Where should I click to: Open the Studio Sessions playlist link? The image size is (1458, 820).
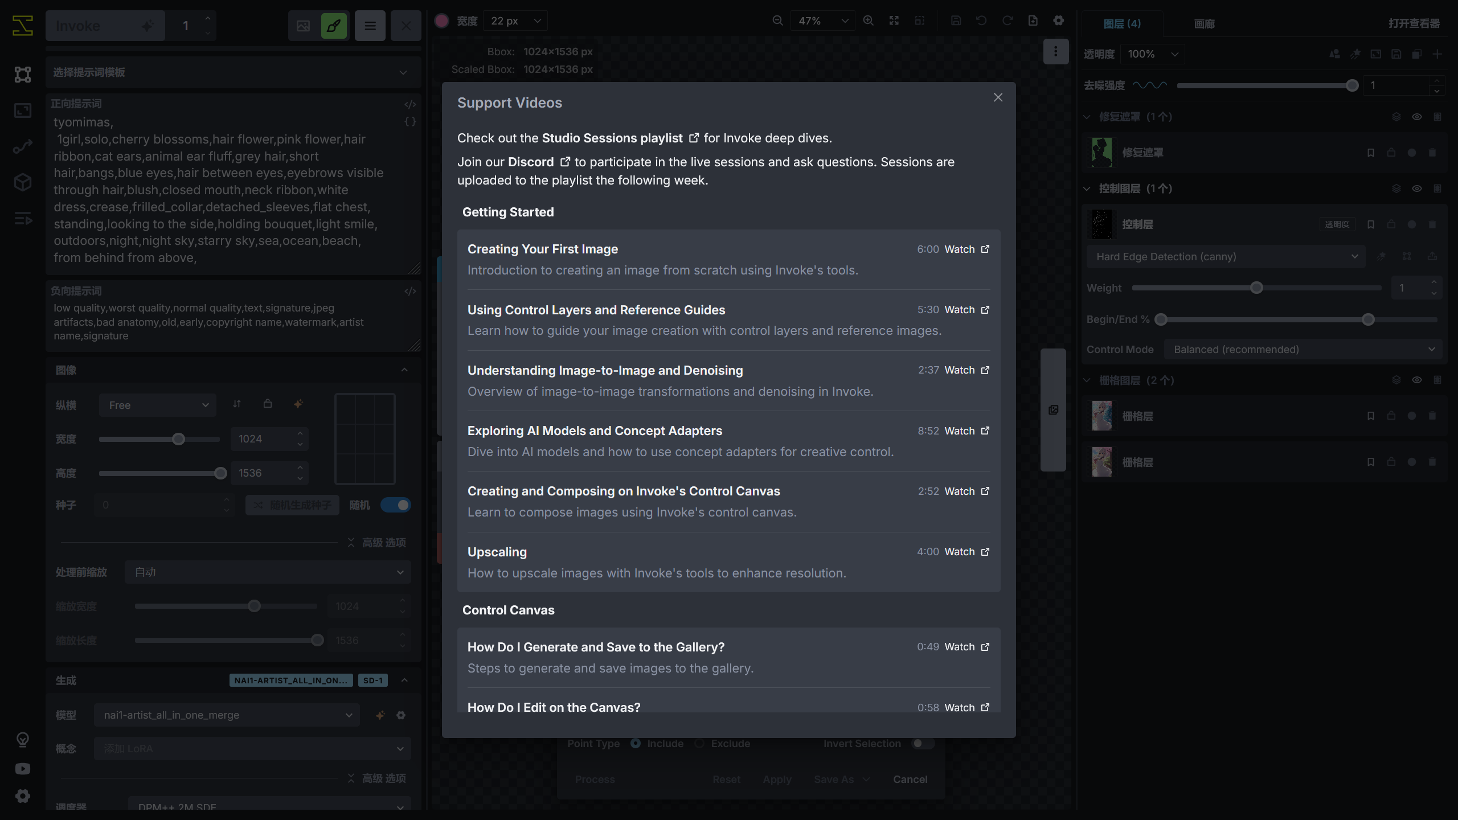(x=612, y=138)
